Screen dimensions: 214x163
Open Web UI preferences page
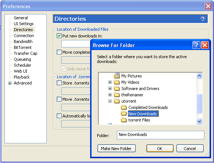(x=20, y=71)
